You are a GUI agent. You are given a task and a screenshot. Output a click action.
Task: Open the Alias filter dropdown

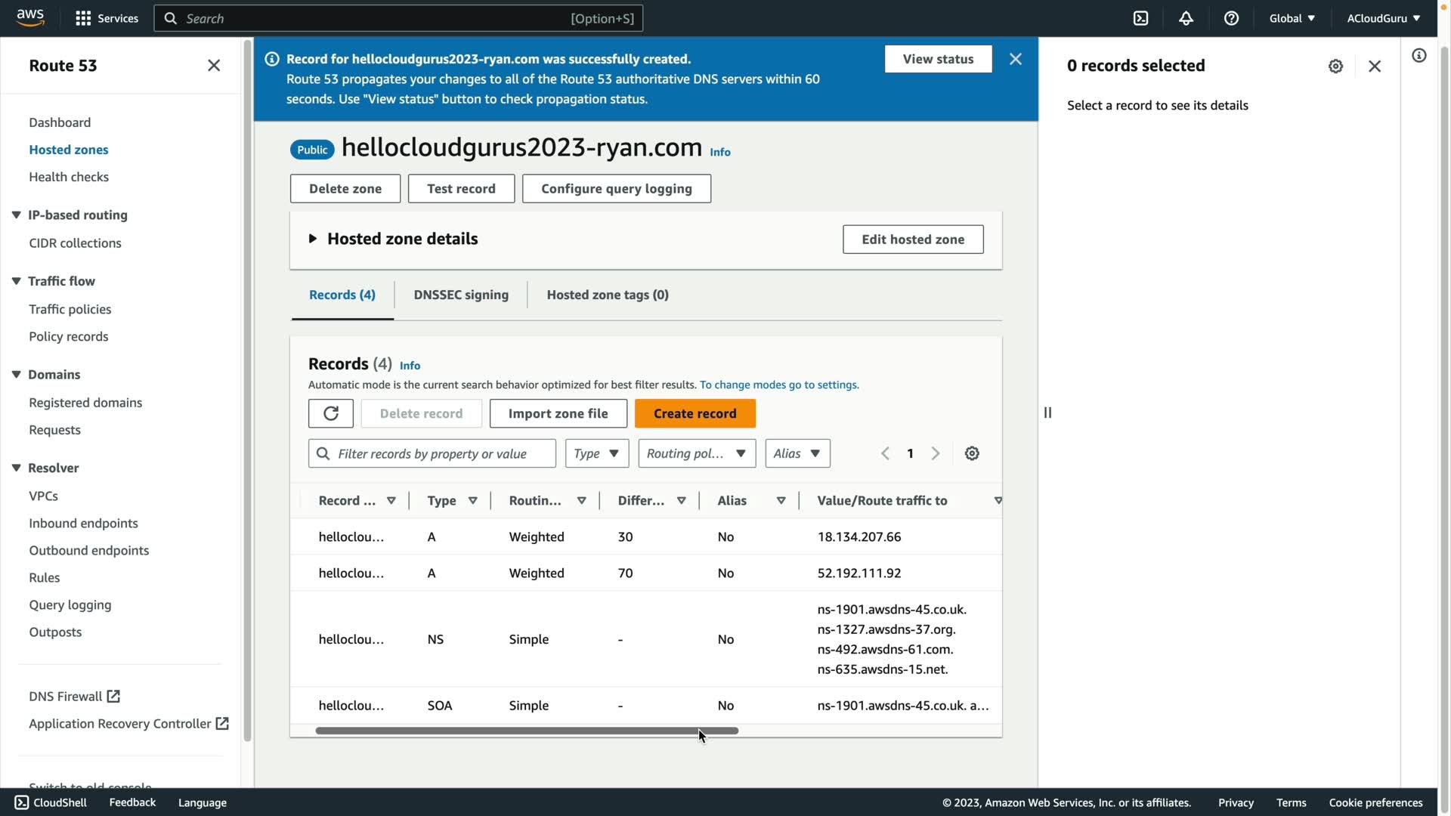797,453
